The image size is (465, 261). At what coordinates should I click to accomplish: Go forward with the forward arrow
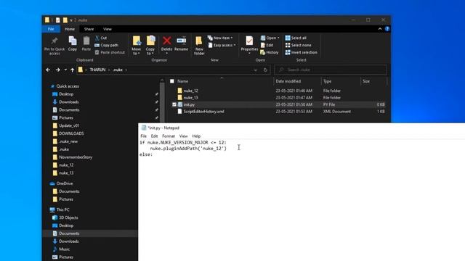57,70
